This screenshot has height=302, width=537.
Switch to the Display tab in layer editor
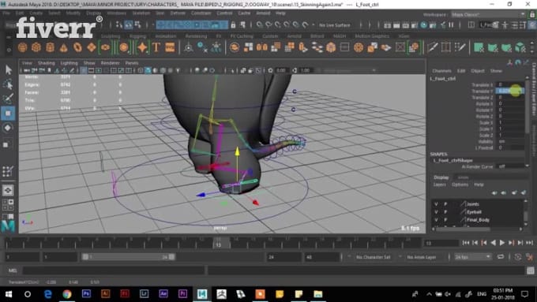pos(441,177)
